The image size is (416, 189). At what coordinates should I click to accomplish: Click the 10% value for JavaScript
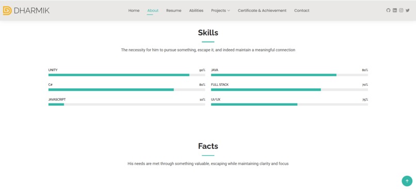pyautogui.click(x=202, y=100)
